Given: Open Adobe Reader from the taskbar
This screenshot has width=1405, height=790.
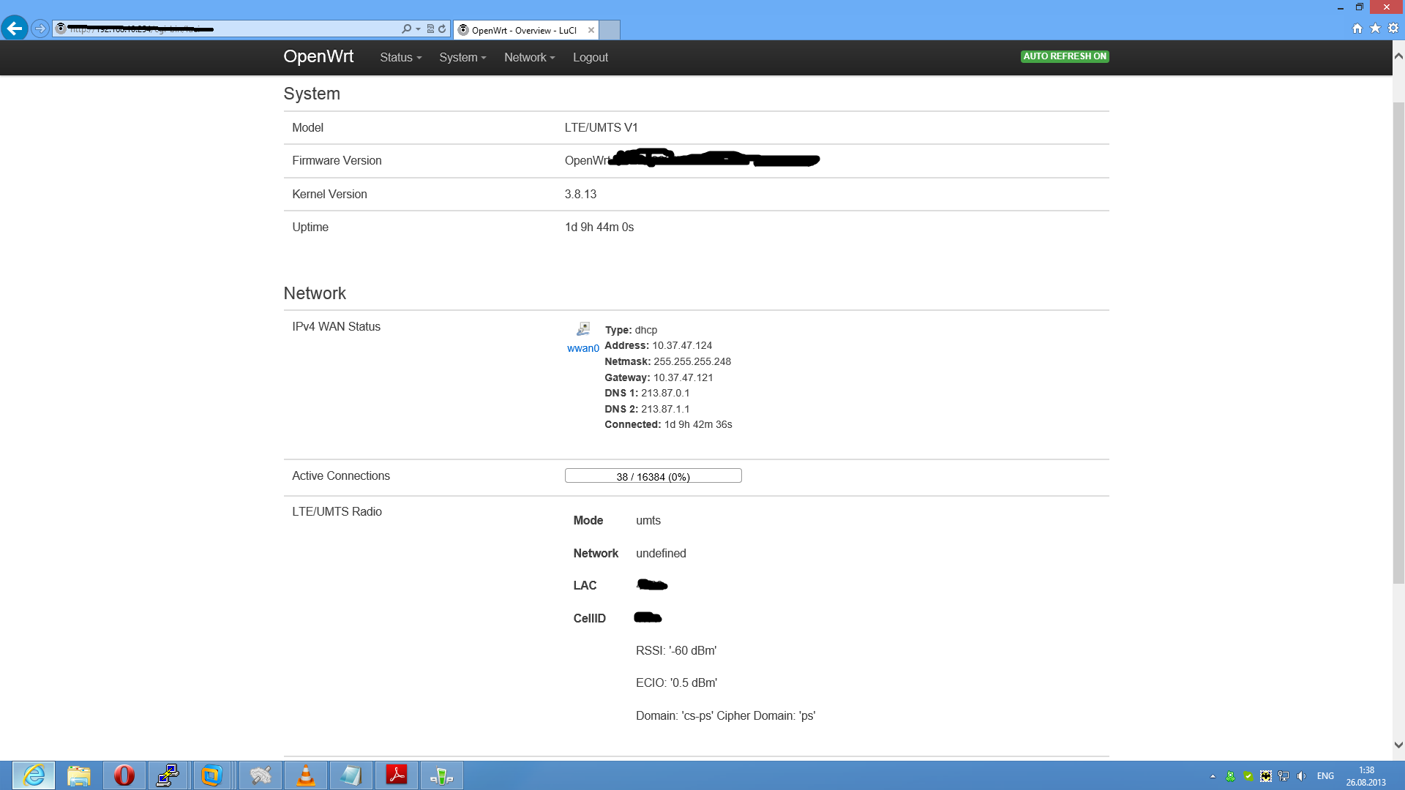Looking at the screenshot, I should coord(397,775).
